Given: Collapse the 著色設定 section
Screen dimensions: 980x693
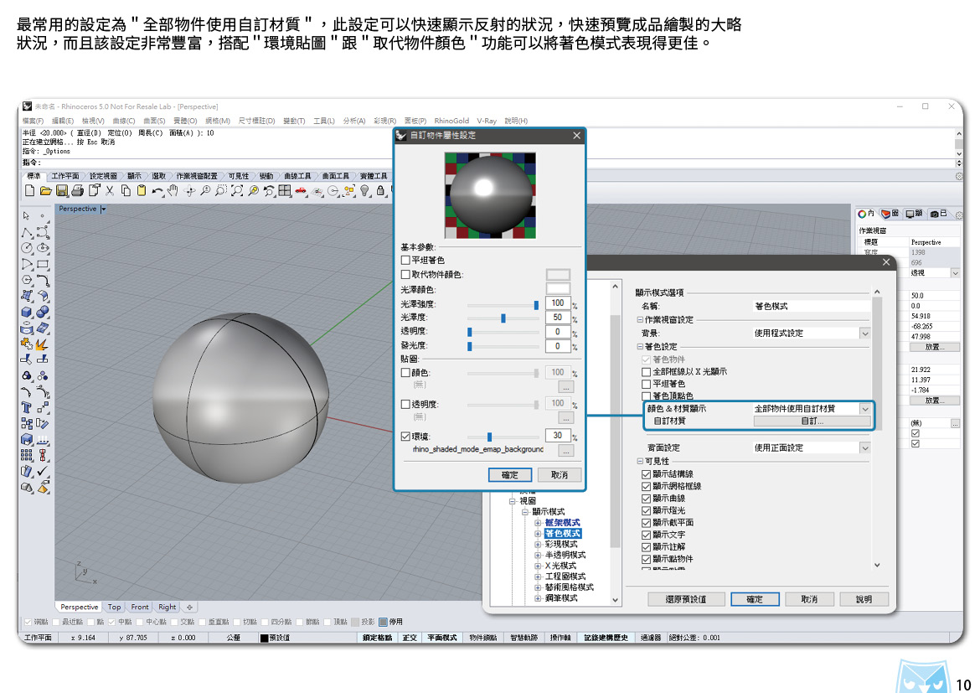Looking at the screenshot, I should pyautogui.click(x=640, y=347).
